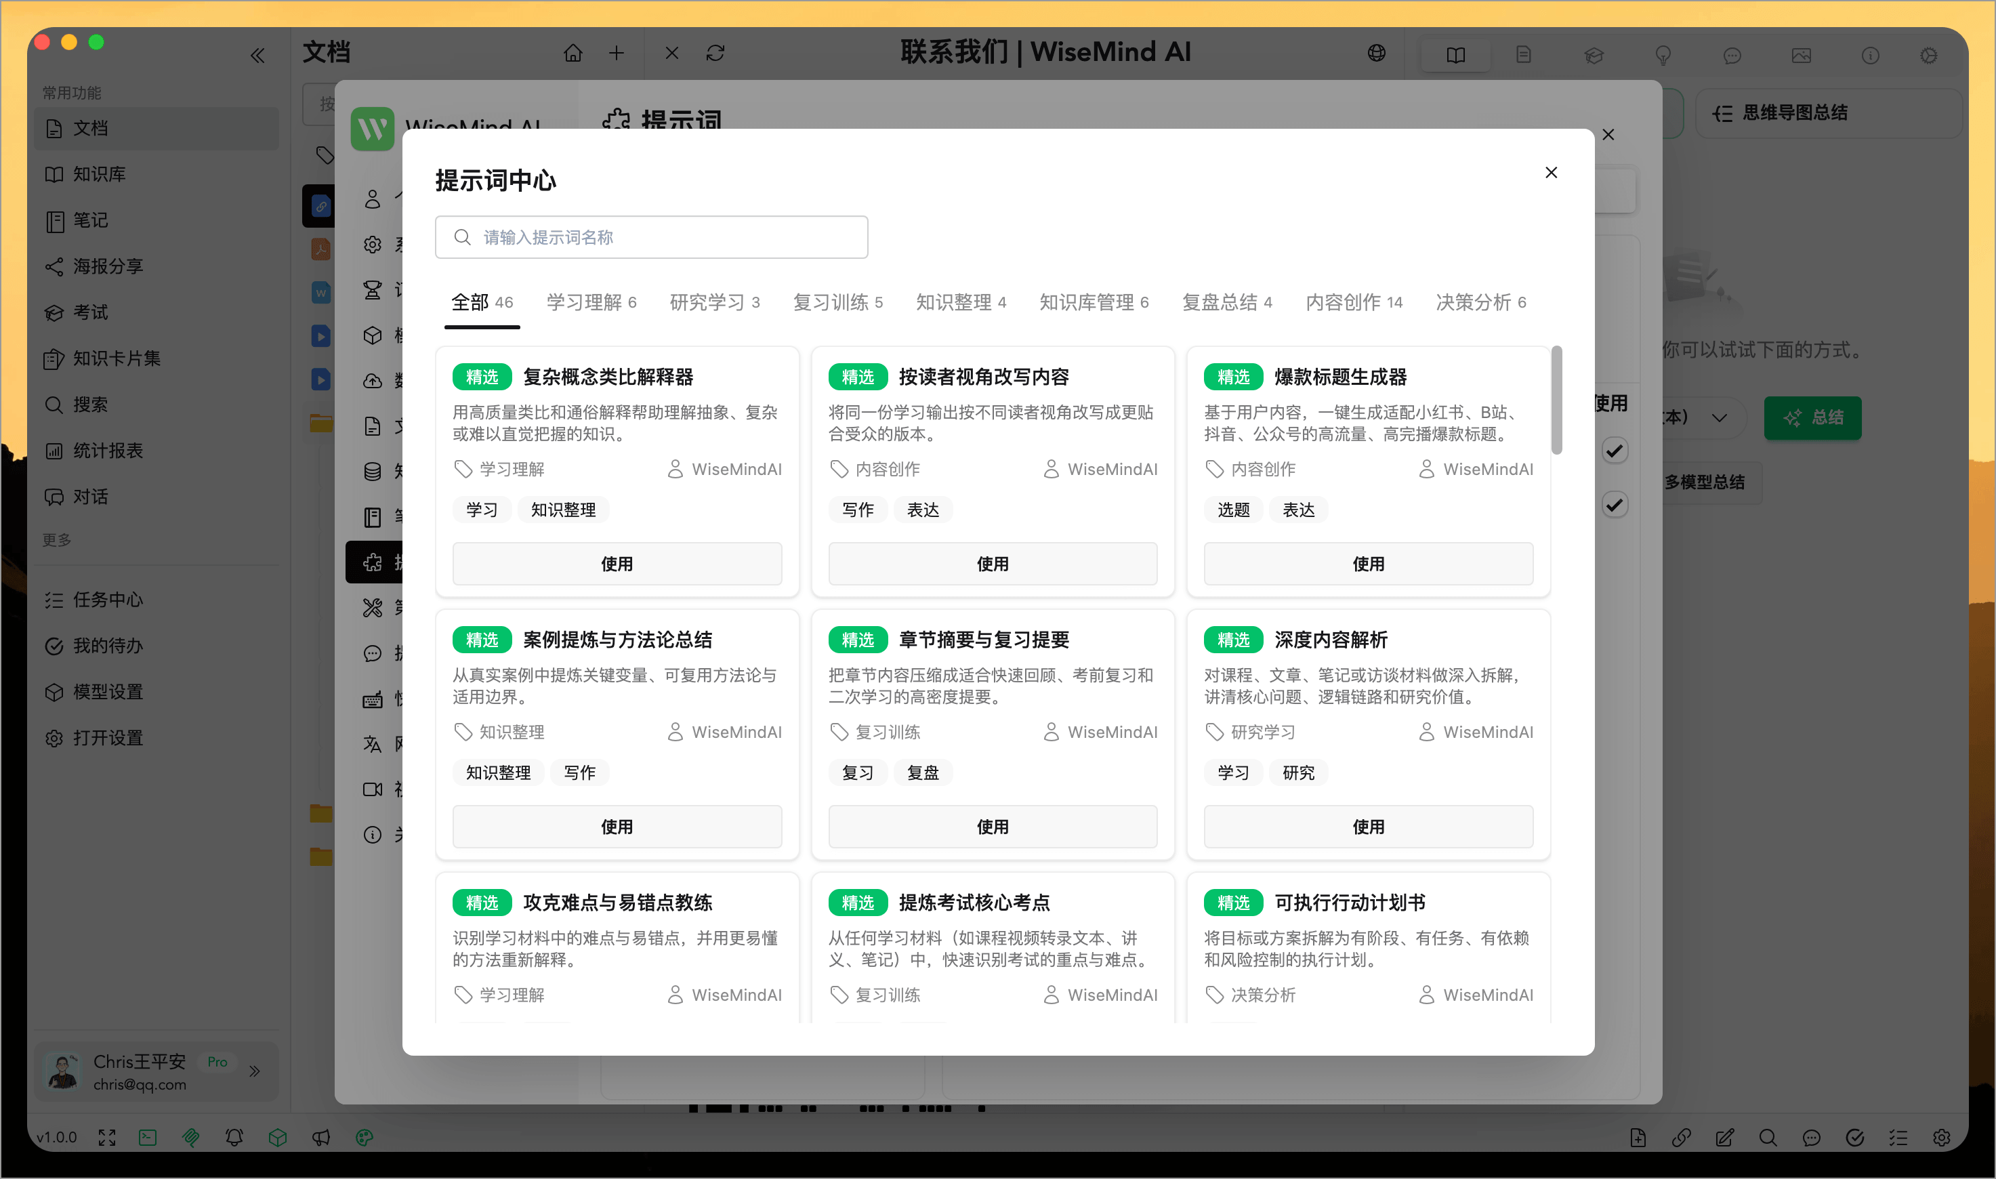Click the green 总结 button
The height and width of the screenshot is (1179, 1996).
tap(1812, 418)
